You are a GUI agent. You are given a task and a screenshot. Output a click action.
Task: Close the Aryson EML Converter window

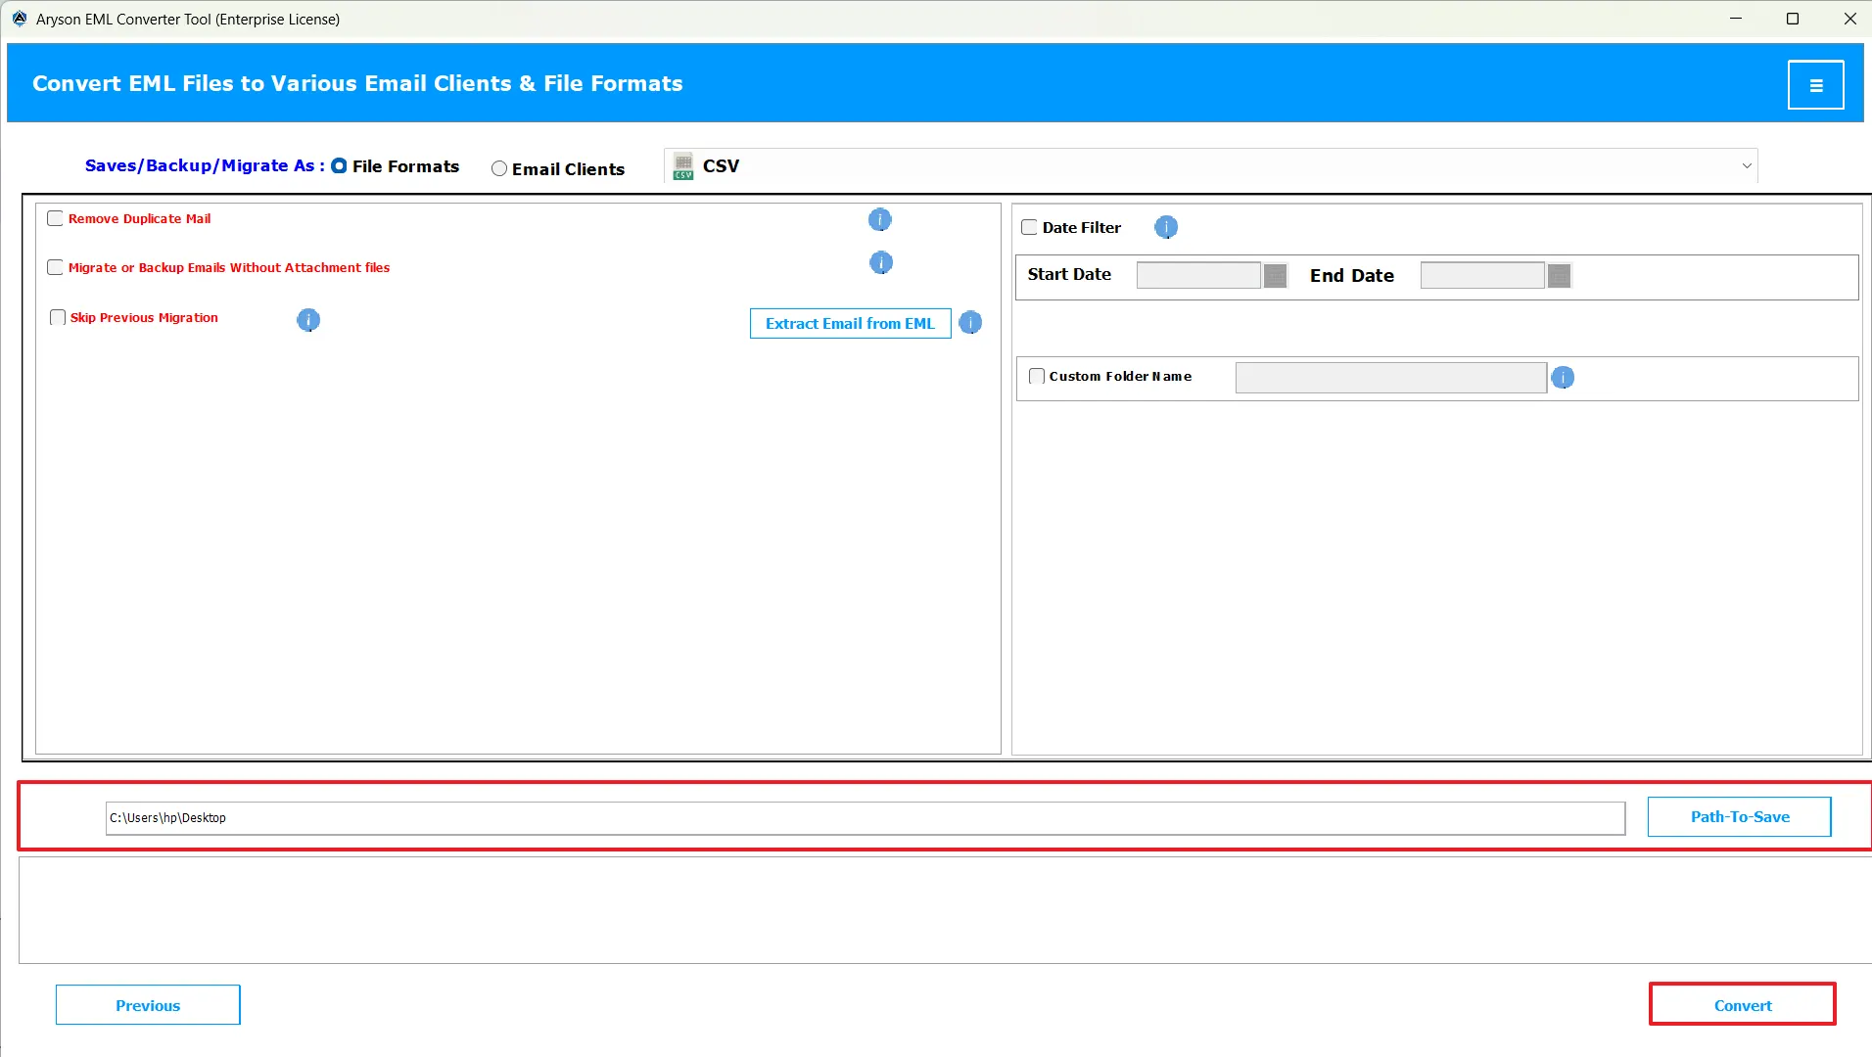point(1849,19)
